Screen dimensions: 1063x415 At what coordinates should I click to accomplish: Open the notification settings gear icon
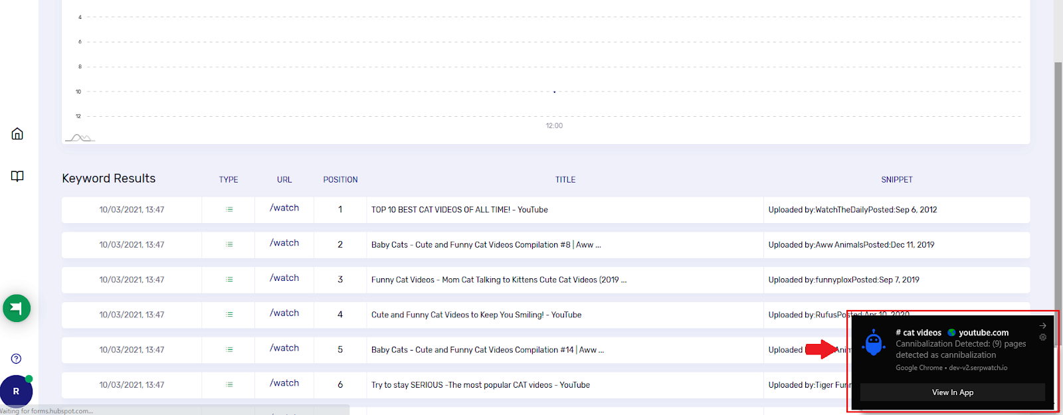(x=1043, y=337)
